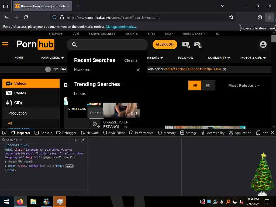Image resolution: width=276 pixels, height=207 pixels.
Task: View site security via lock icon
Action: pyautogui.click(x=62, y=17)
